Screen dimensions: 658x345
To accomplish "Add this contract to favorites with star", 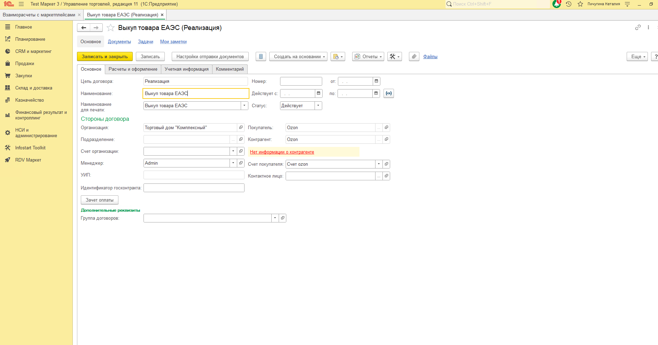I will click(110, 28).
